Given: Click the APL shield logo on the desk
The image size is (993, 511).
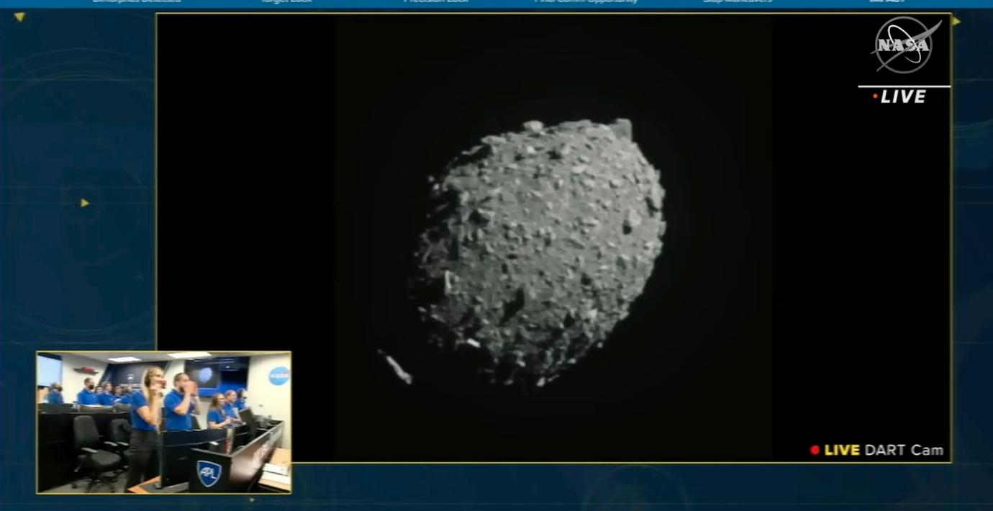Looking at the screenshot, I should (x=208, y=473).
